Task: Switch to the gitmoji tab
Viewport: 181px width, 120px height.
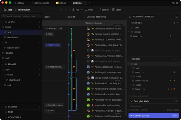Action: pyautogui.click(x=61, y=3)
